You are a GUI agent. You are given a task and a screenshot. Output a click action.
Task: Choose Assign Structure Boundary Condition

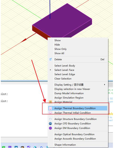pos(78,119)
